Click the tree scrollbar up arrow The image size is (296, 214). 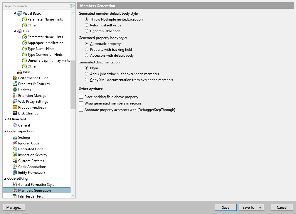click(73, 13)
